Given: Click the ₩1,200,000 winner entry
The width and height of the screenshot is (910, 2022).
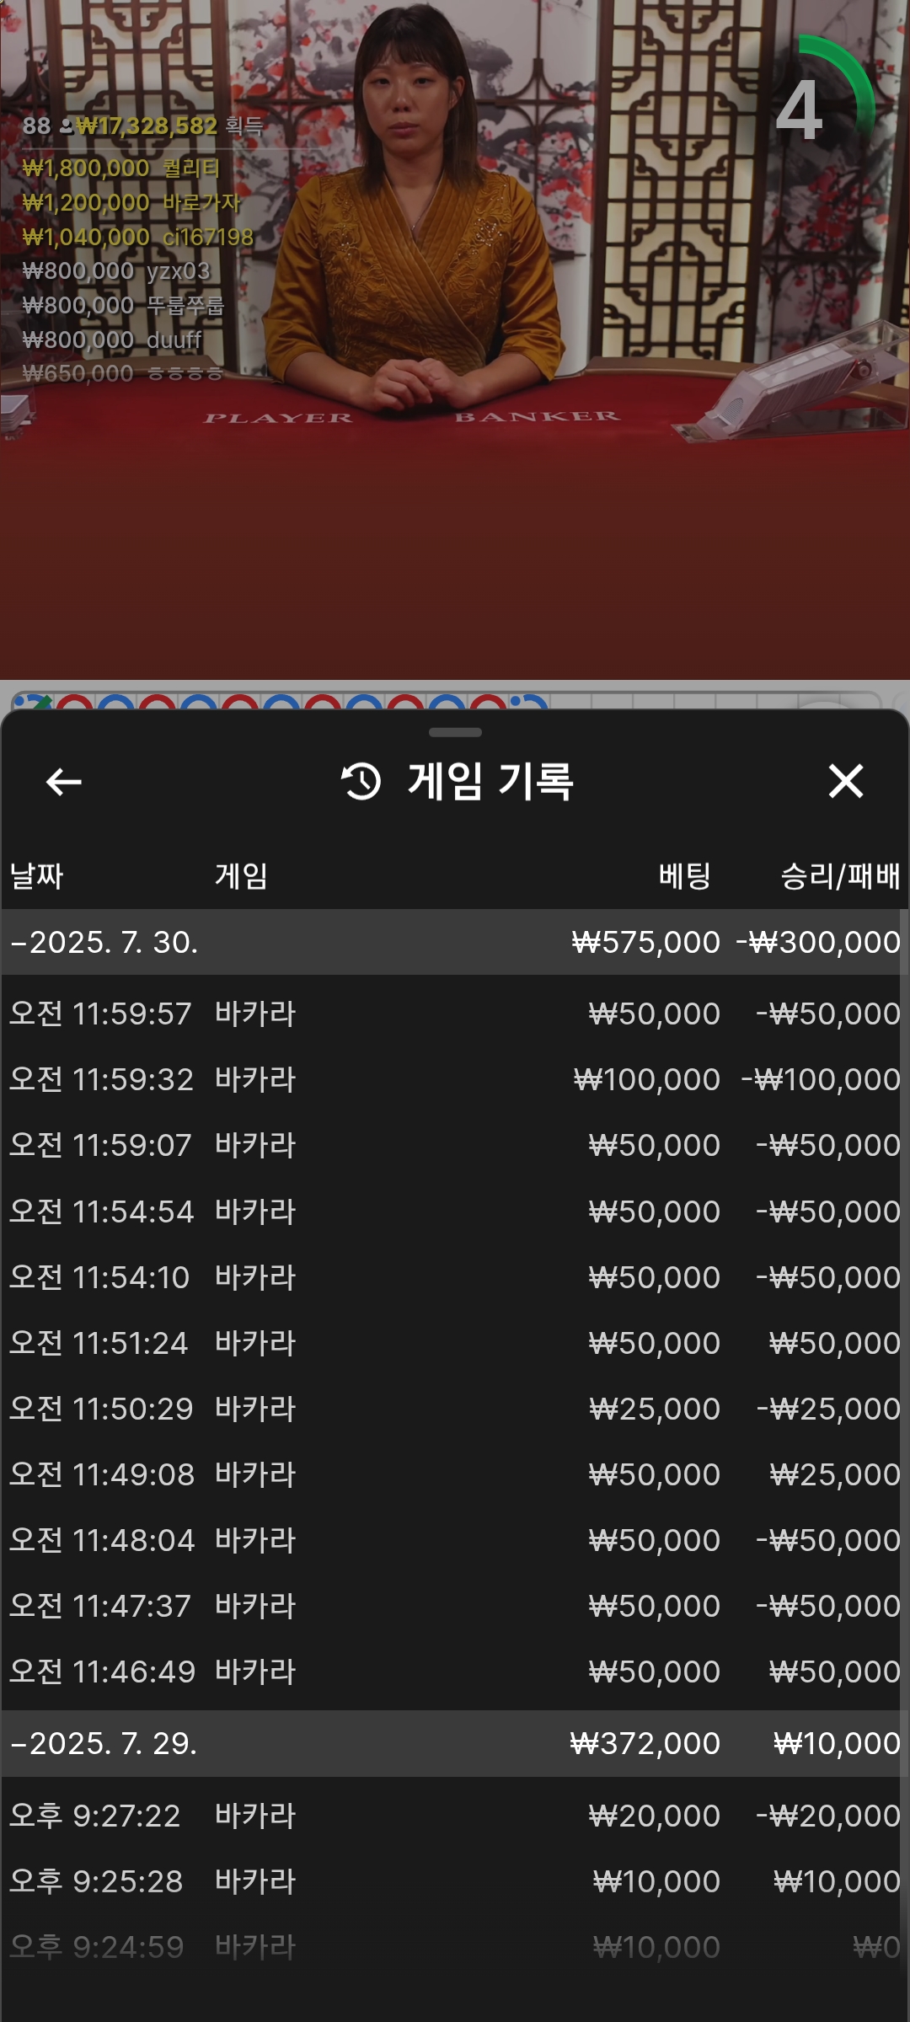Looking at the screenshot, I should point(131,202).
